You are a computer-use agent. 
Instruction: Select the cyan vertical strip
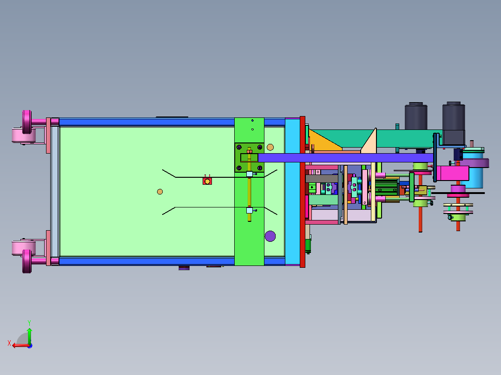(292, 192)
